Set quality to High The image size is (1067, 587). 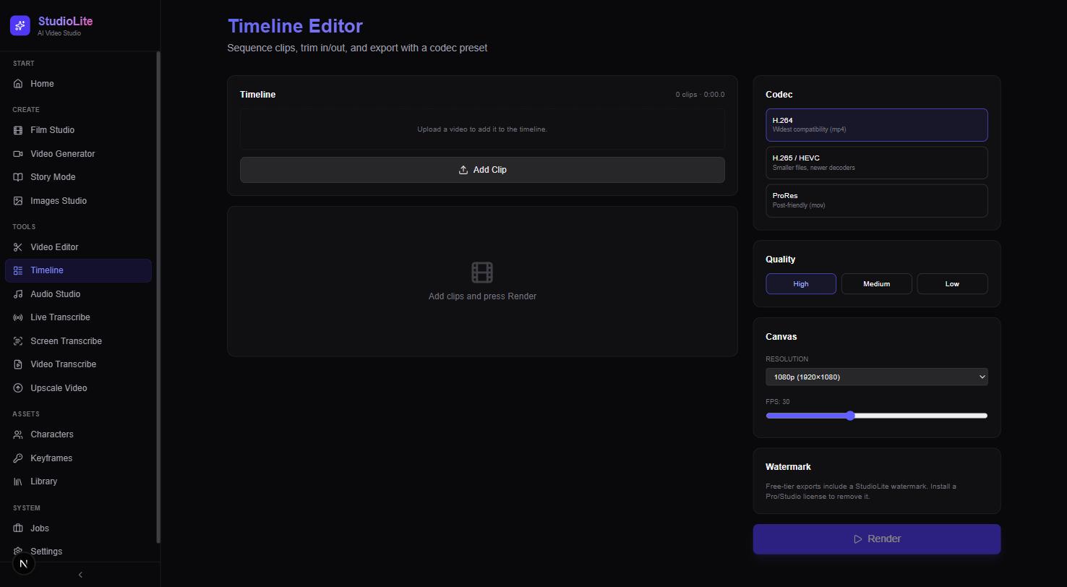click(801, 284)
